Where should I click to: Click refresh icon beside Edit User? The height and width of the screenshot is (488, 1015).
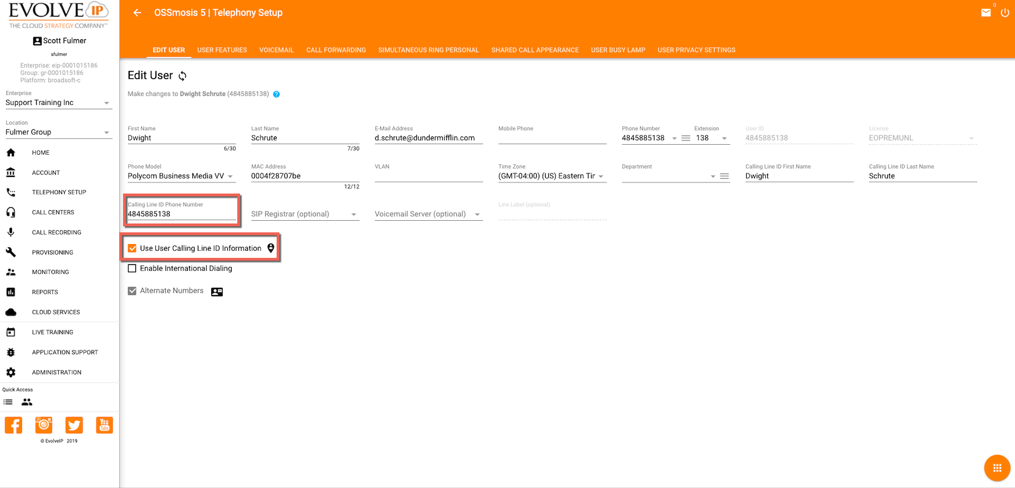[x=182, y=76]
